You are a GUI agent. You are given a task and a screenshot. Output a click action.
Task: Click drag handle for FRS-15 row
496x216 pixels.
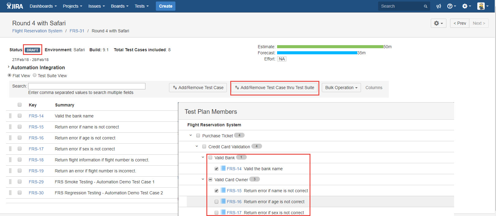pyautogui.click(x=10, y=127)
